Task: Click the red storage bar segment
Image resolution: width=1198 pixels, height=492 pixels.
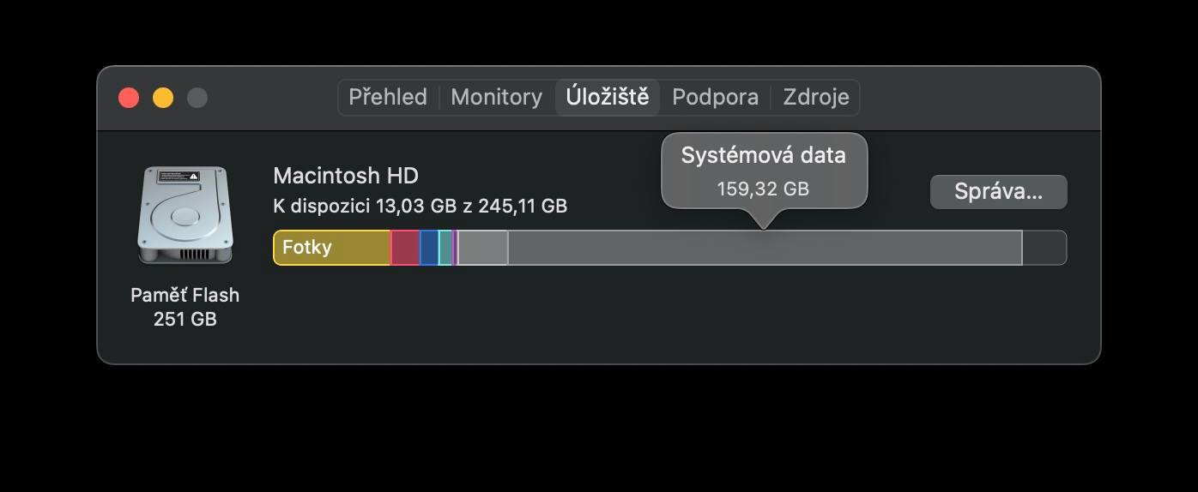Action: pos(405,248)
